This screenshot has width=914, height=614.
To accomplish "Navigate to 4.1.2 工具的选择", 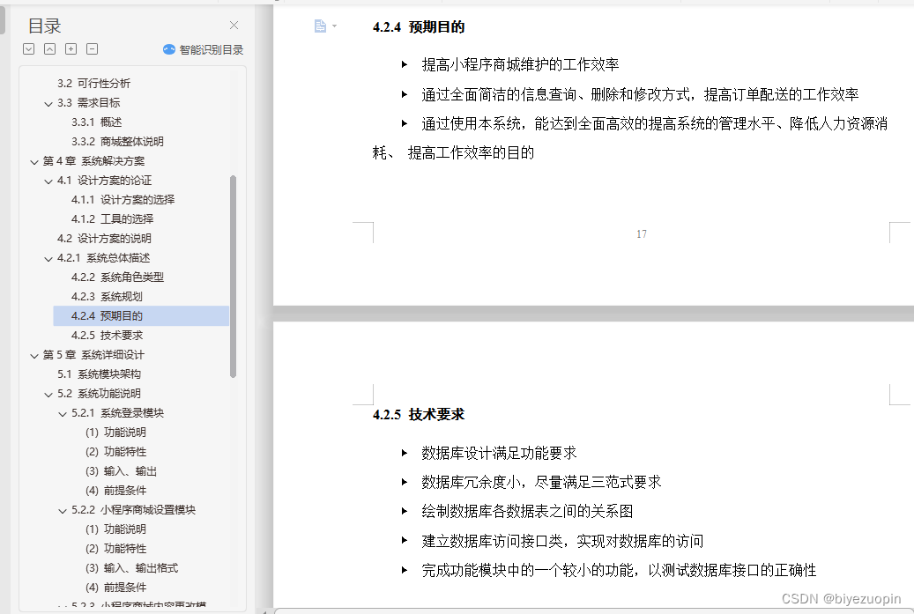I will (113, 218).
